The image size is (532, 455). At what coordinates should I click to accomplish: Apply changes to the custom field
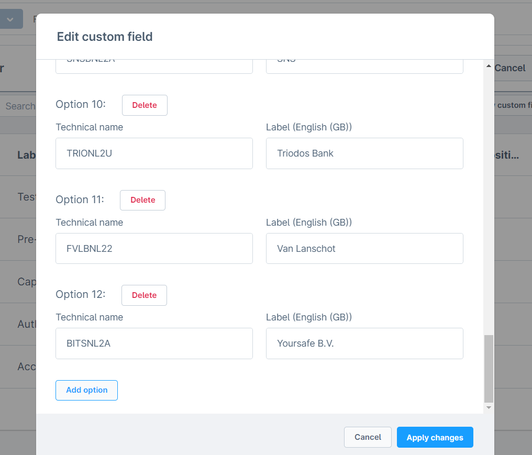point(435,437)
